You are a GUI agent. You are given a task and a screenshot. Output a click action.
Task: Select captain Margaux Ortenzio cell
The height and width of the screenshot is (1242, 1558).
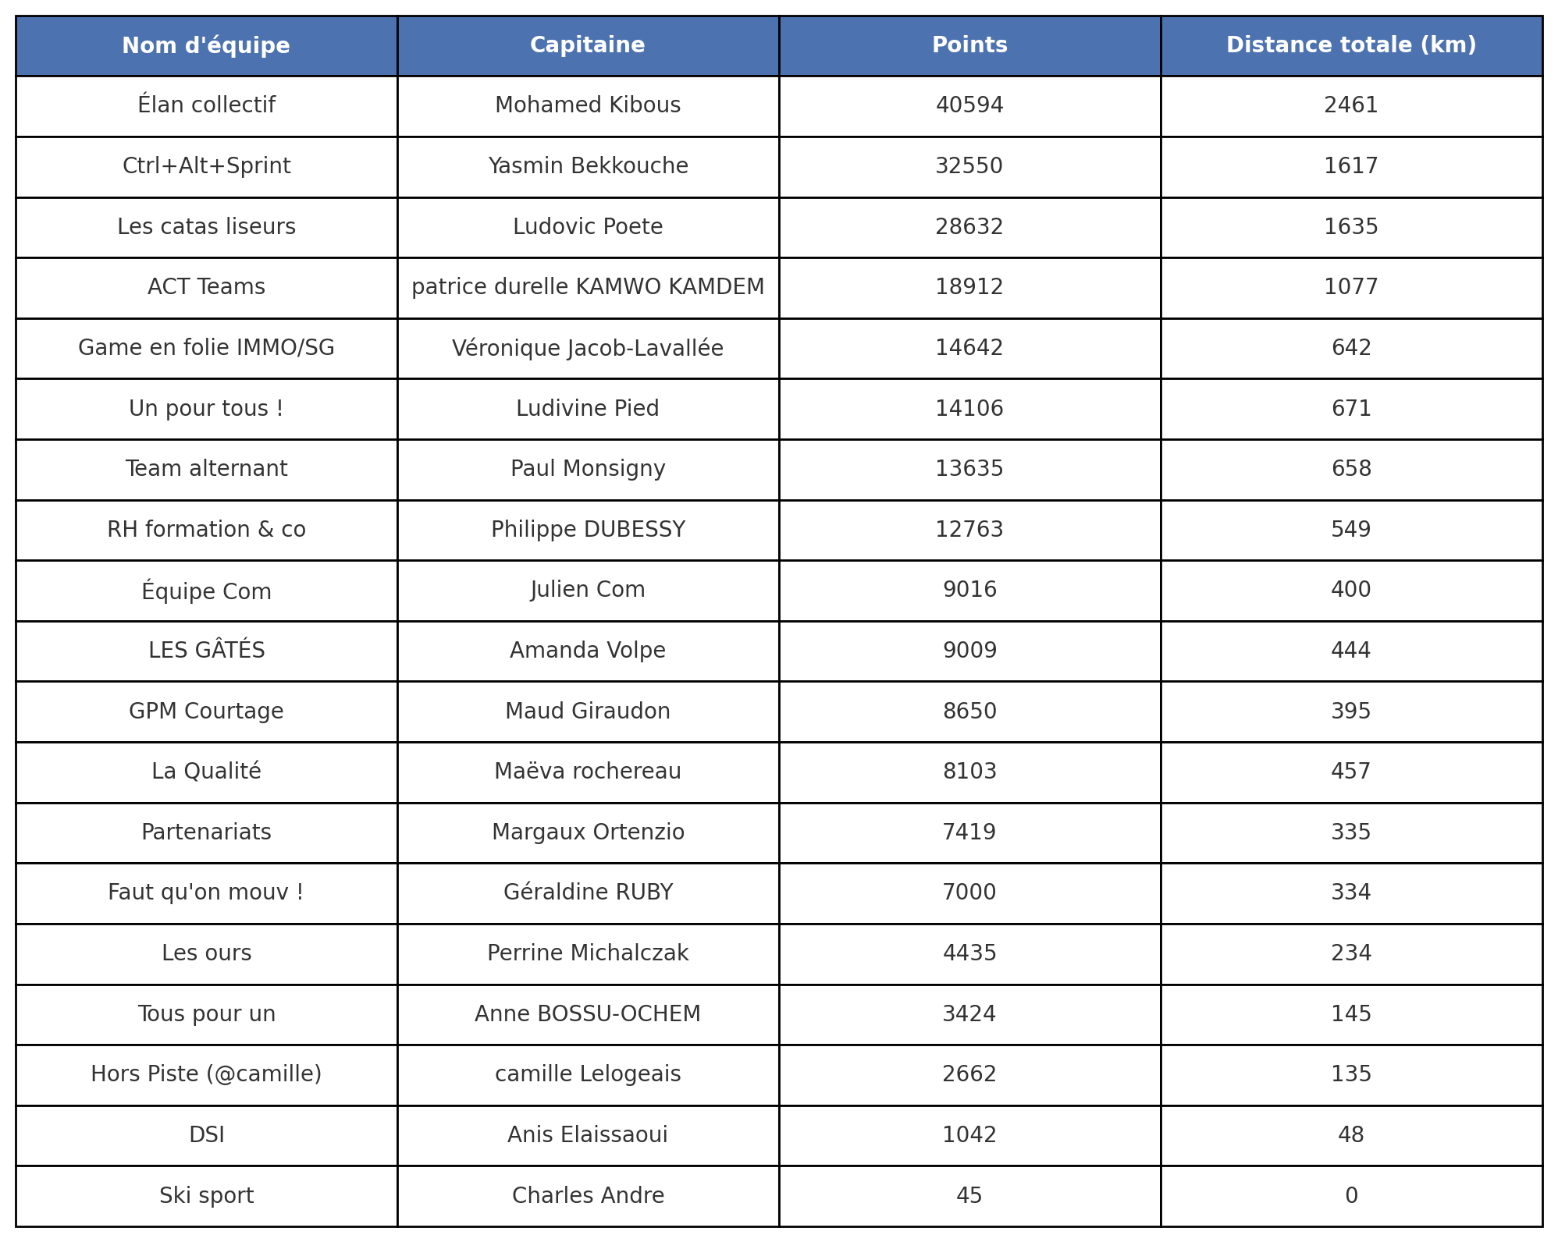[588, 832]
